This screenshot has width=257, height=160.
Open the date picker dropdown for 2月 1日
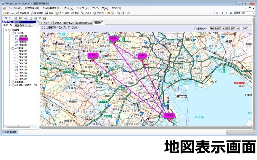click(x=253, y=13)
